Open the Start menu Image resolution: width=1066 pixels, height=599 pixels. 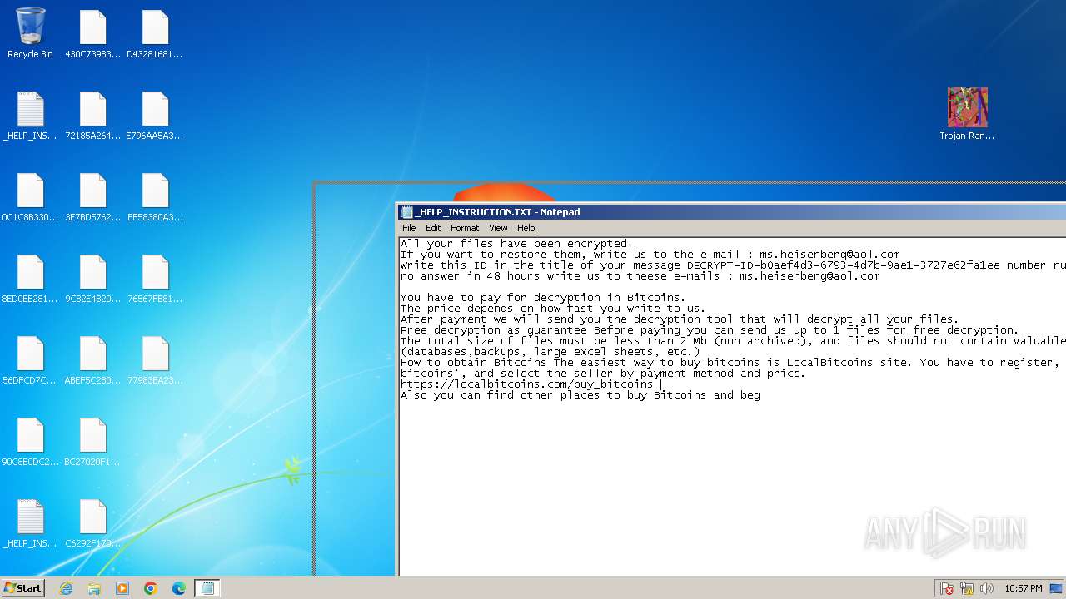[22, 588]
